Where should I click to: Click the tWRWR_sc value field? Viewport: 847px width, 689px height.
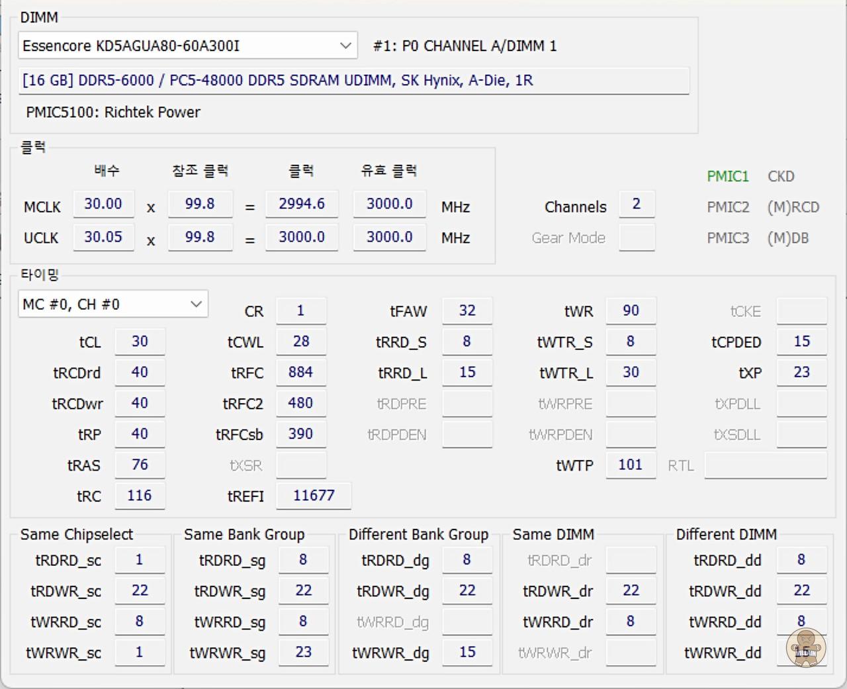(x=140, y=653)
